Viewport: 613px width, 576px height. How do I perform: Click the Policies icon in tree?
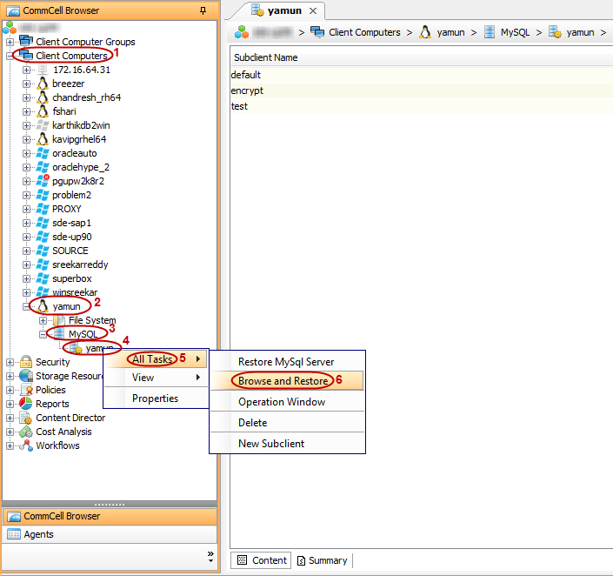coord(26,390)
